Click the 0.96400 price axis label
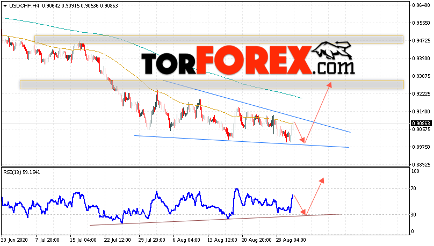The width and height of the screenshot is (434, 246). point(421,5)
